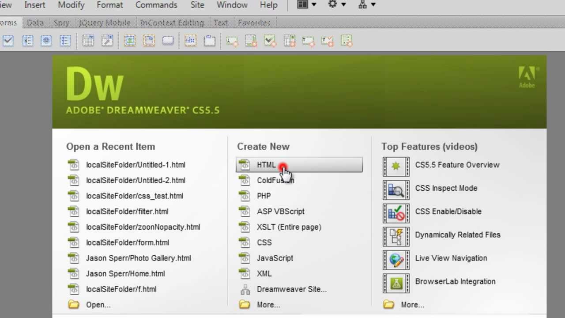
Task: Open the Modify menu
Action: click(x=72, y=5)
